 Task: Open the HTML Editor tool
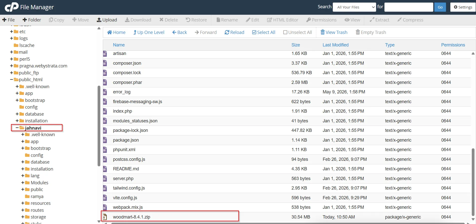[283, 20]
